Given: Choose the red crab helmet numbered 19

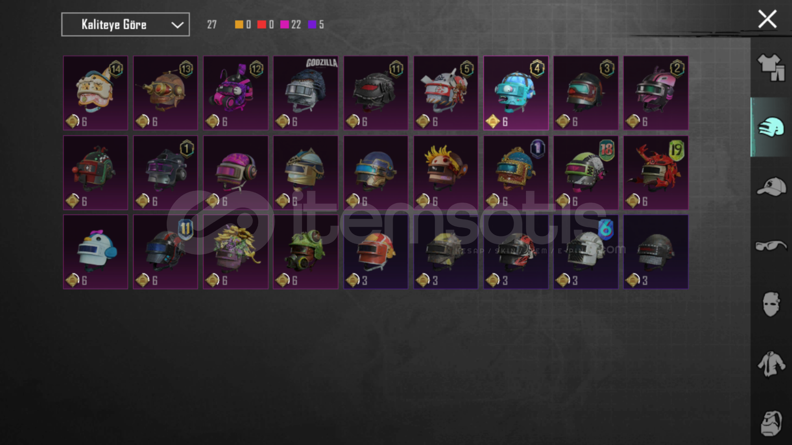Looking at the screenshot, I should pos(656,173).
